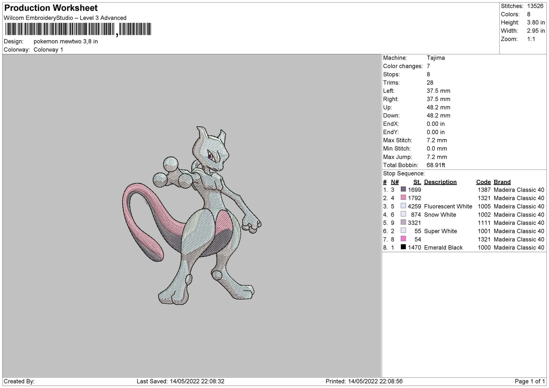The width and height of the screenshot is (549, 388).
Task: Click the Description column header
Action: tap(440, 182)
